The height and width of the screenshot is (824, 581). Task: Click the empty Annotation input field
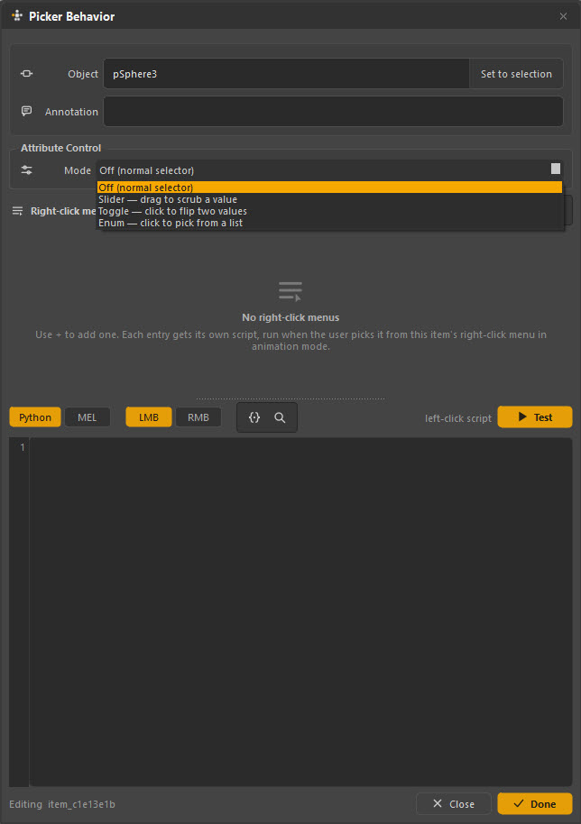click(x=333, y=111)
